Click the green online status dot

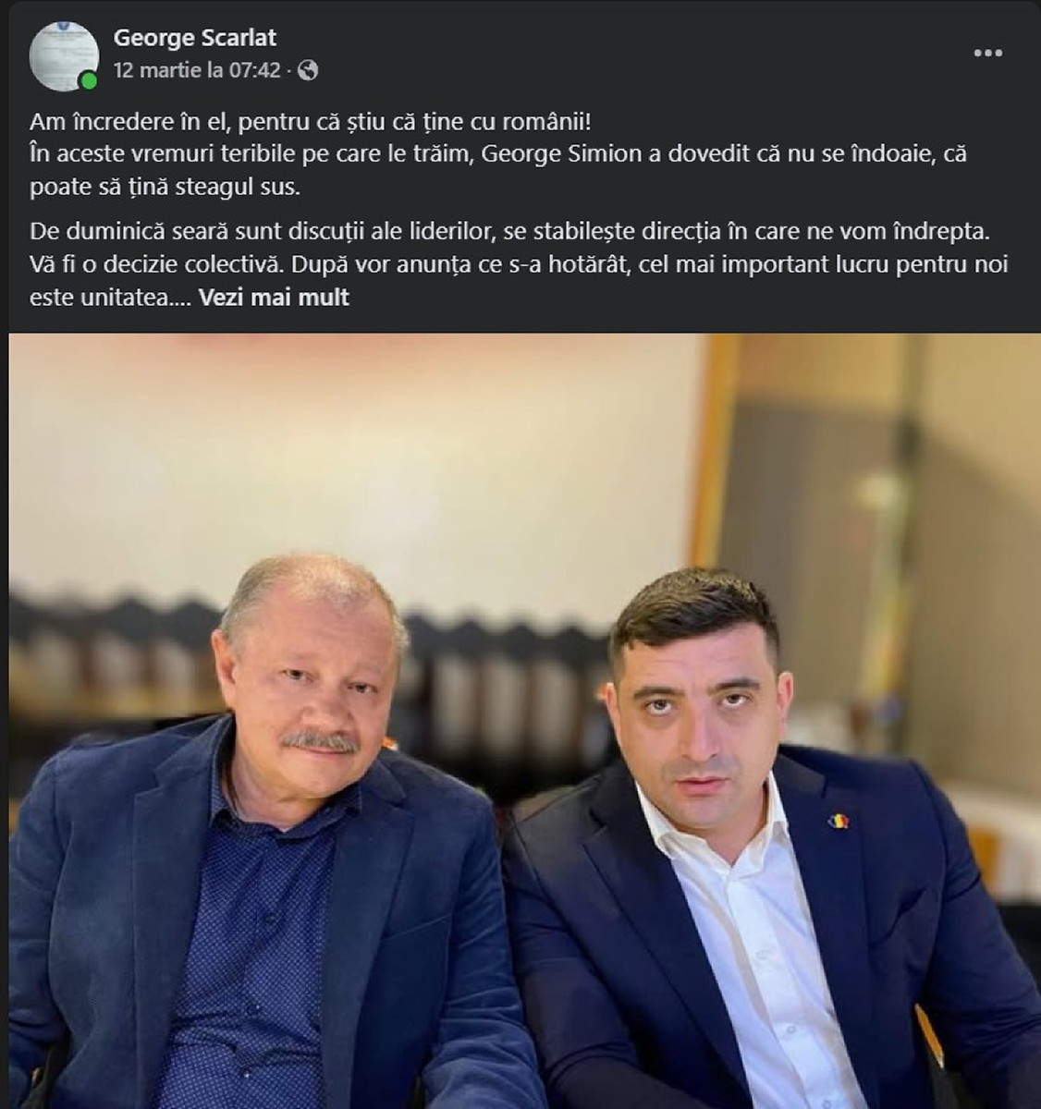[x=89, y=81]
